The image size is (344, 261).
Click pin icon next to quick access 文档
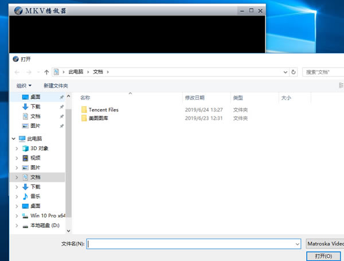pos(62,116)
